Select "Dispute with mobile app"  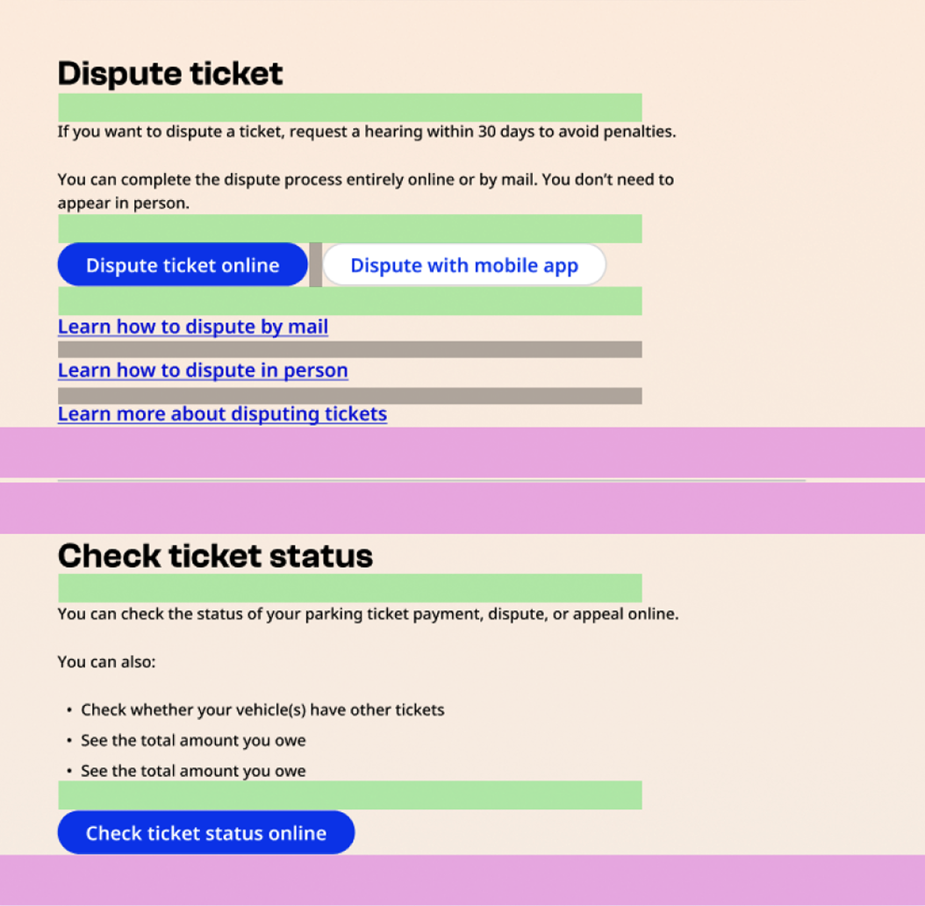point(463,264)
